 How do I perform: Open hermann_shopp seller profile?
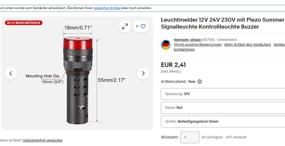187,40
